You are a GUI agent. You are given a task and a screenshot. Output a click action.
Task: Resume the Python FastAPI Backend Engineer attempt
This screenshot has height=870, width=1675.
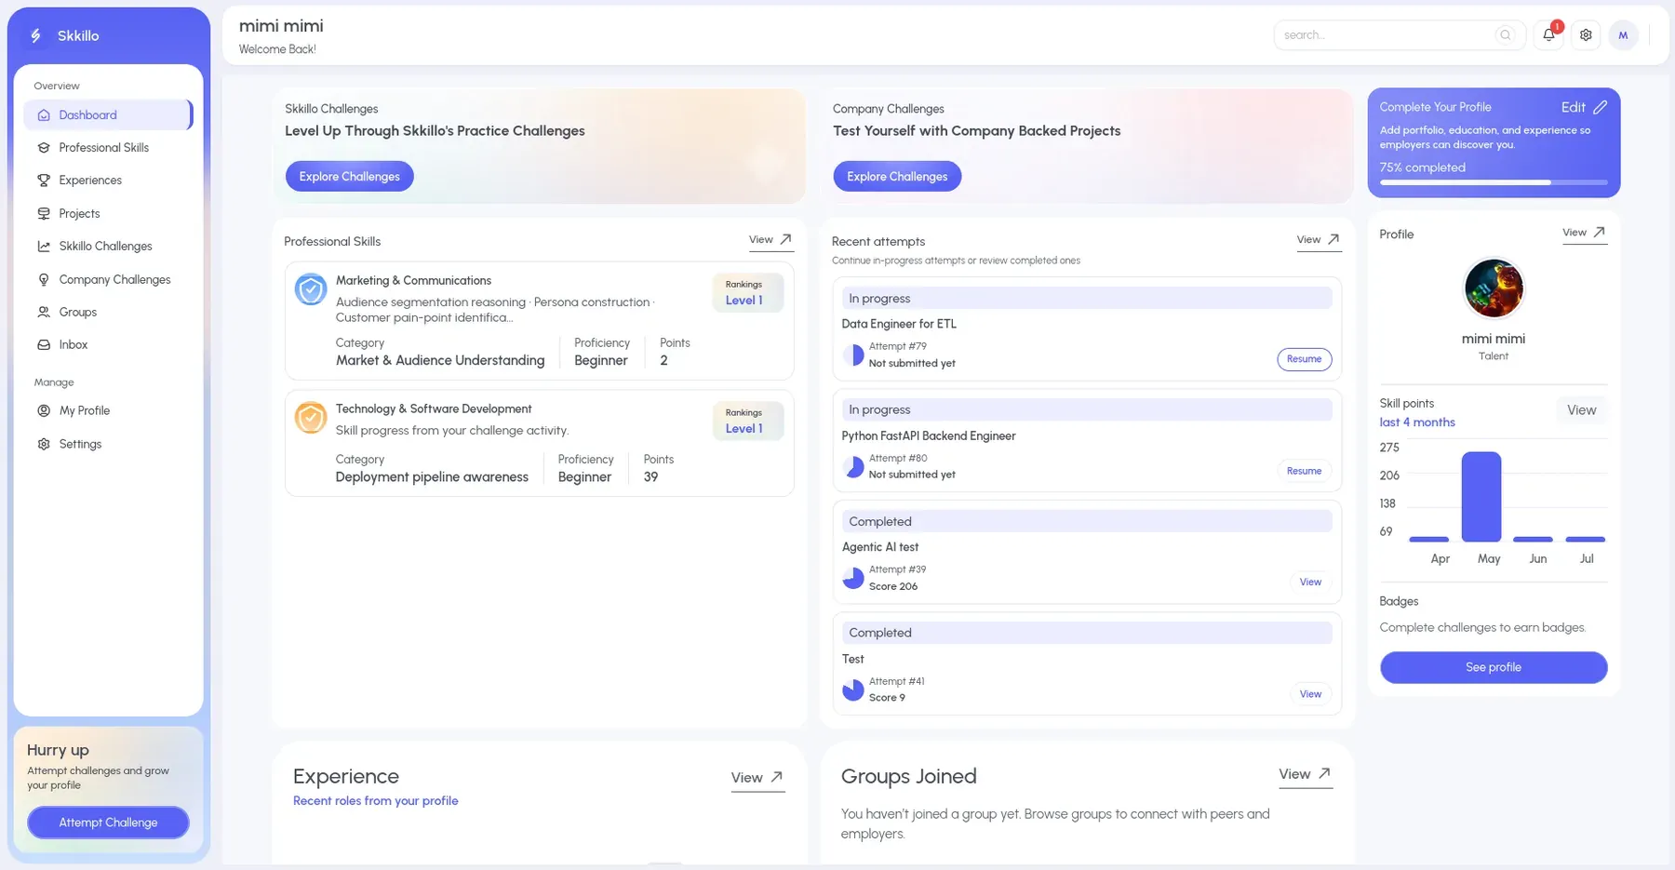[1304, 471]
